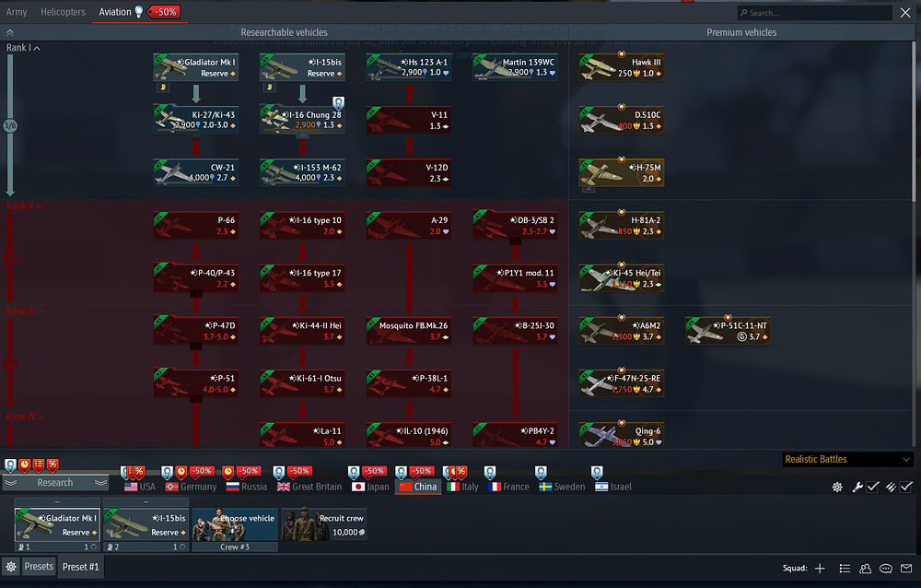Switch to the Army tab

[17, 12]
